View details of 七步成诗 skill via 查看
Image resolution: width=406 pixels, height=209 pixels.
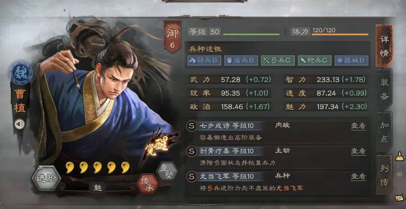358,126
